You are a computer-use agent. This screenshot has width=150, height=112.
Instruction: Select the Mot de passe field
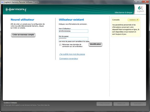point(73,39)
